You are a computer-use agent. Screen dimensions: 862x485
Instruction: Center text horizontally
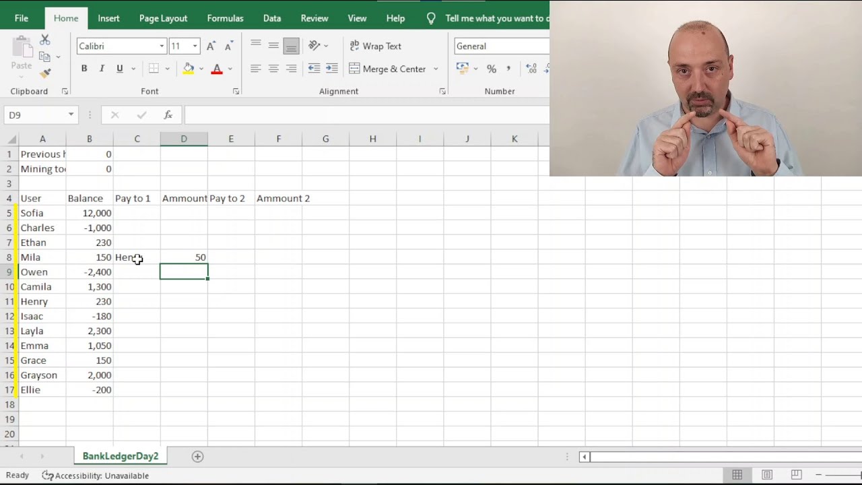tap(273, 69)
